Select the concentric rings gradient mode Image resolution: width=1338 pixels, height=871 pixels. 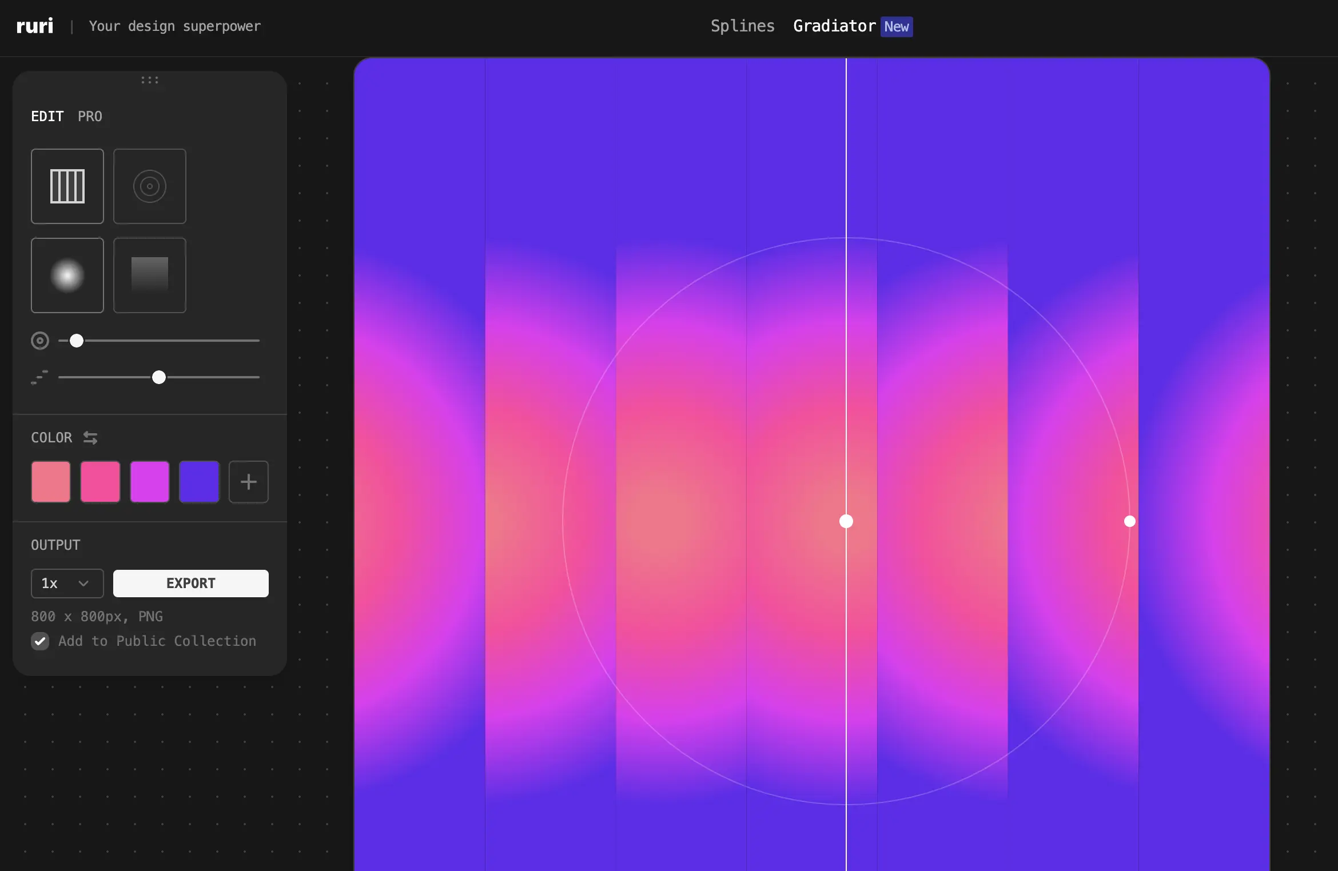tap(150, 186)
